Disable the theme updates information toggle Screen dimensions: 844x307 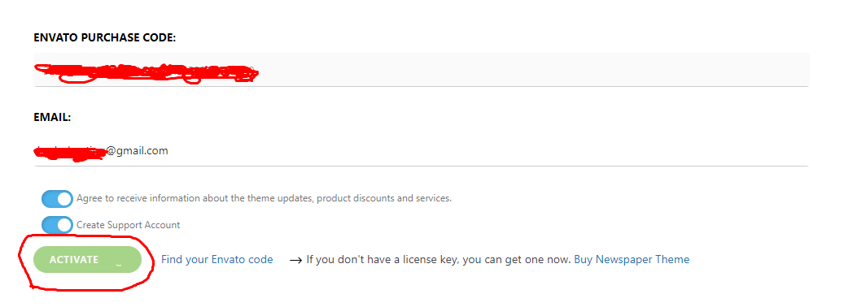(57, 199)
